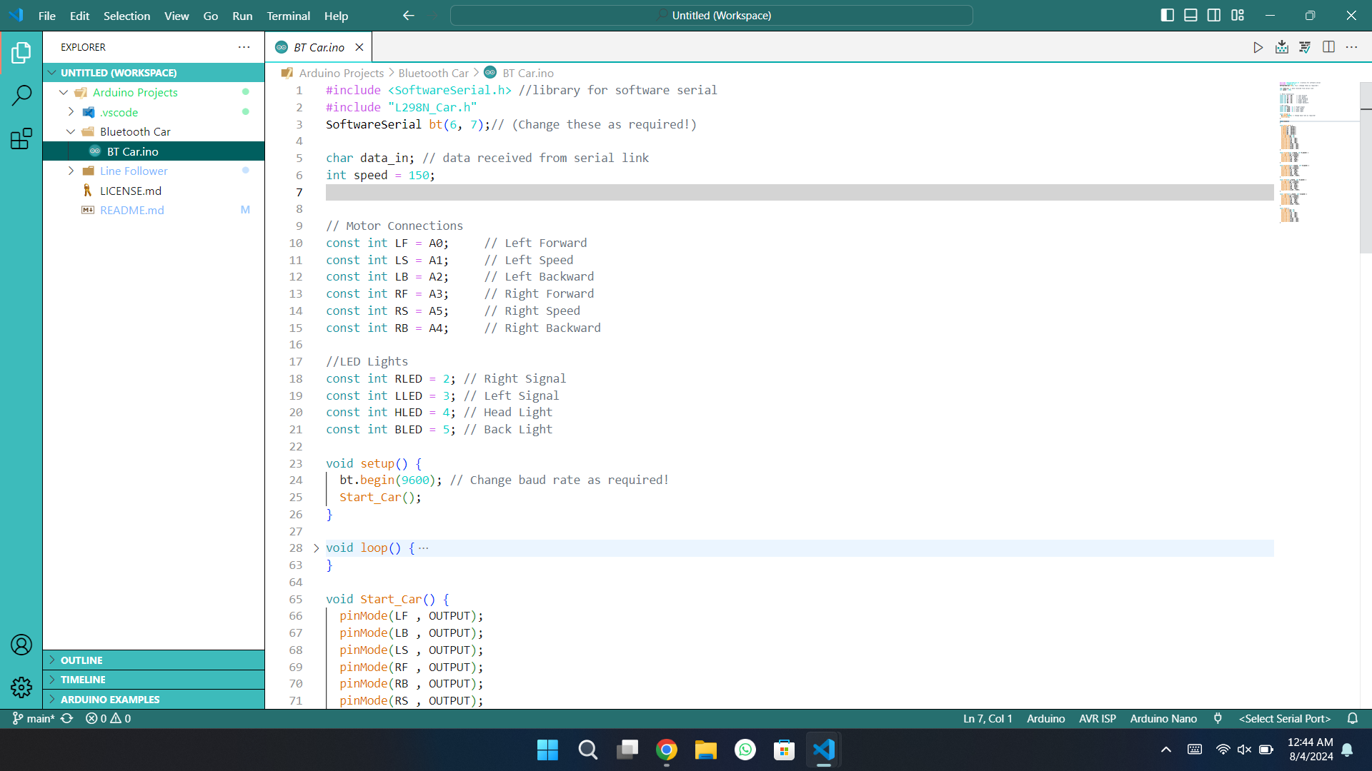
Task: Open the Terminal menu
Action: tap(288, 16)
